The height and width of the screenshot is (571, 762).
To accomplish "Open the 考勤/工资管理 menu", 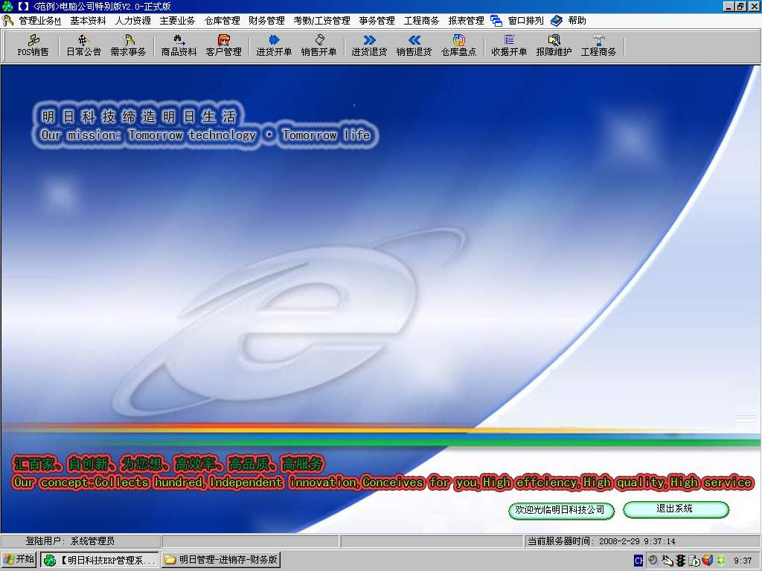I will (321, 21).
